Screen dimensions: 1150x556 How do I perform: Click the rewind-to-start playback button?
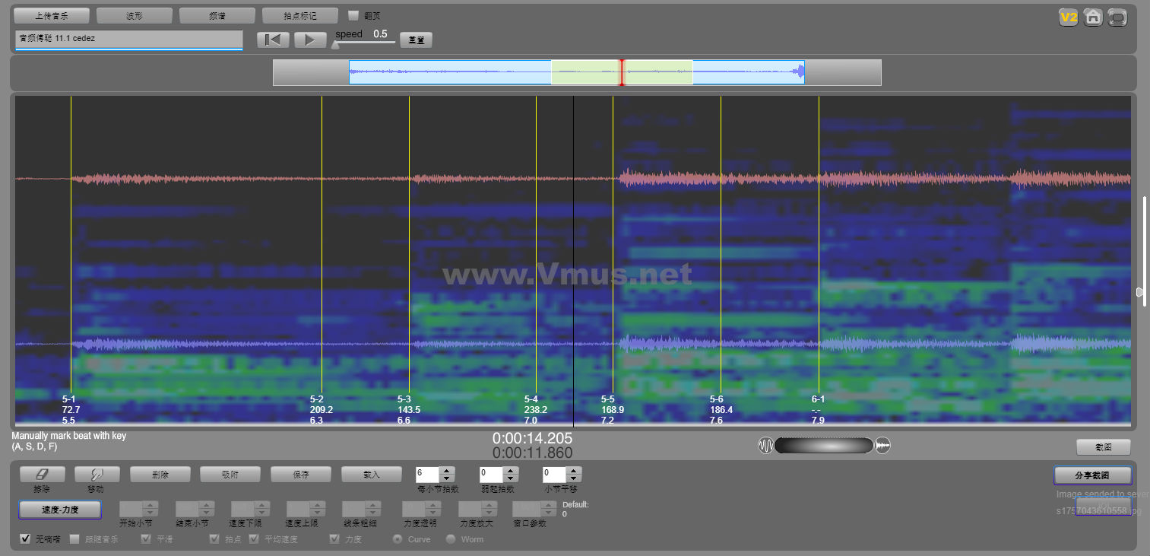(273, 40)
